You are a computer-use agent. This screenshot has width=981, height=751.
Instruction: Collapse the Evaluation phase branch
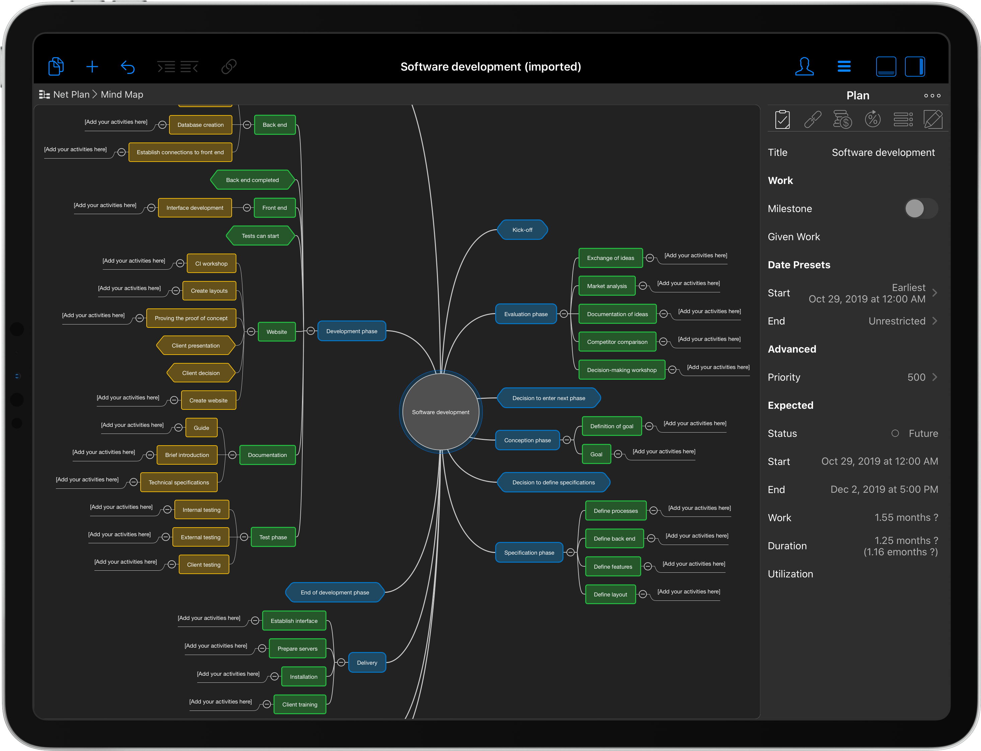pos(563,314)
